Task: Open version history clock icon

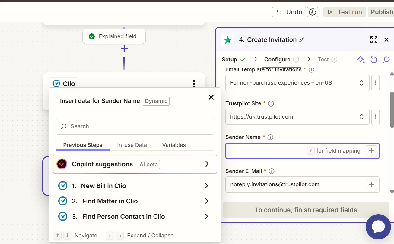Action: point(313,12)
